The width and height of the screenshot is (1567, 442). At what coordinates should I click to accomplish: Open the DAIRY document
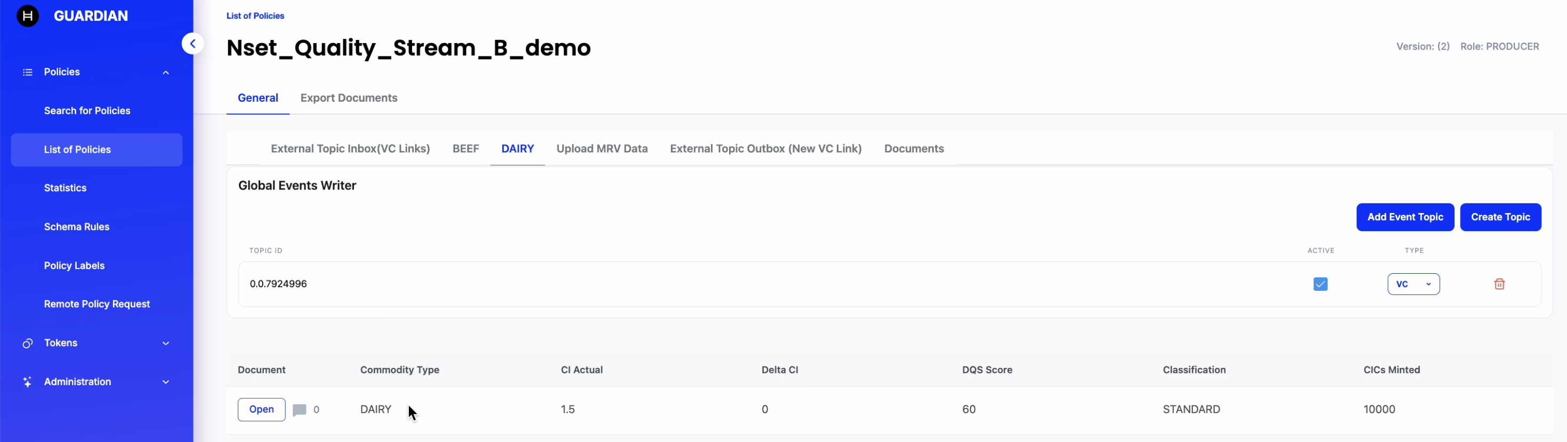click(261, 410)
